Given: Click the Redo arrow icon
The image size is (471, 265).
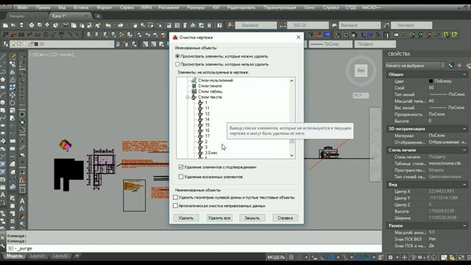Looking at the screenshot, I should tap(121, 25).
